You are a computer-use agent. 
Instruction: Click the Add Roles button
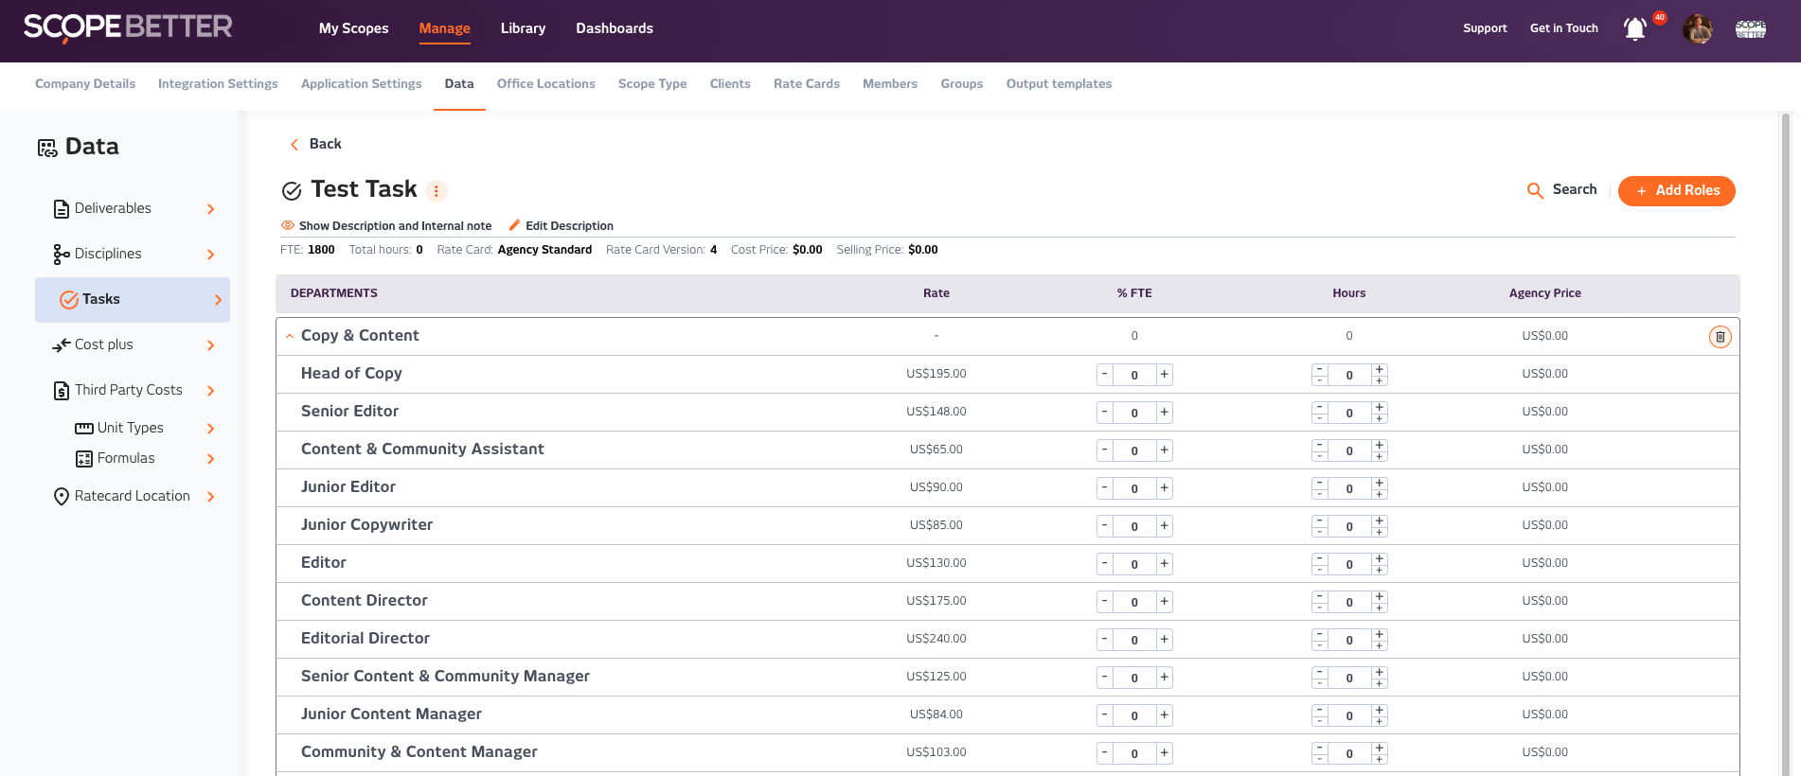click(x=1676, y=191)
